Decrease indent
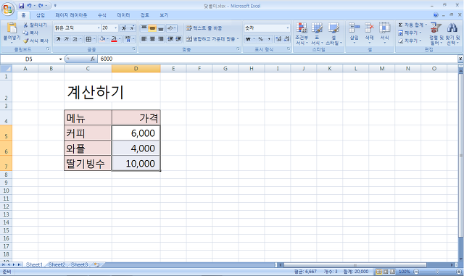 click(170, 39)
